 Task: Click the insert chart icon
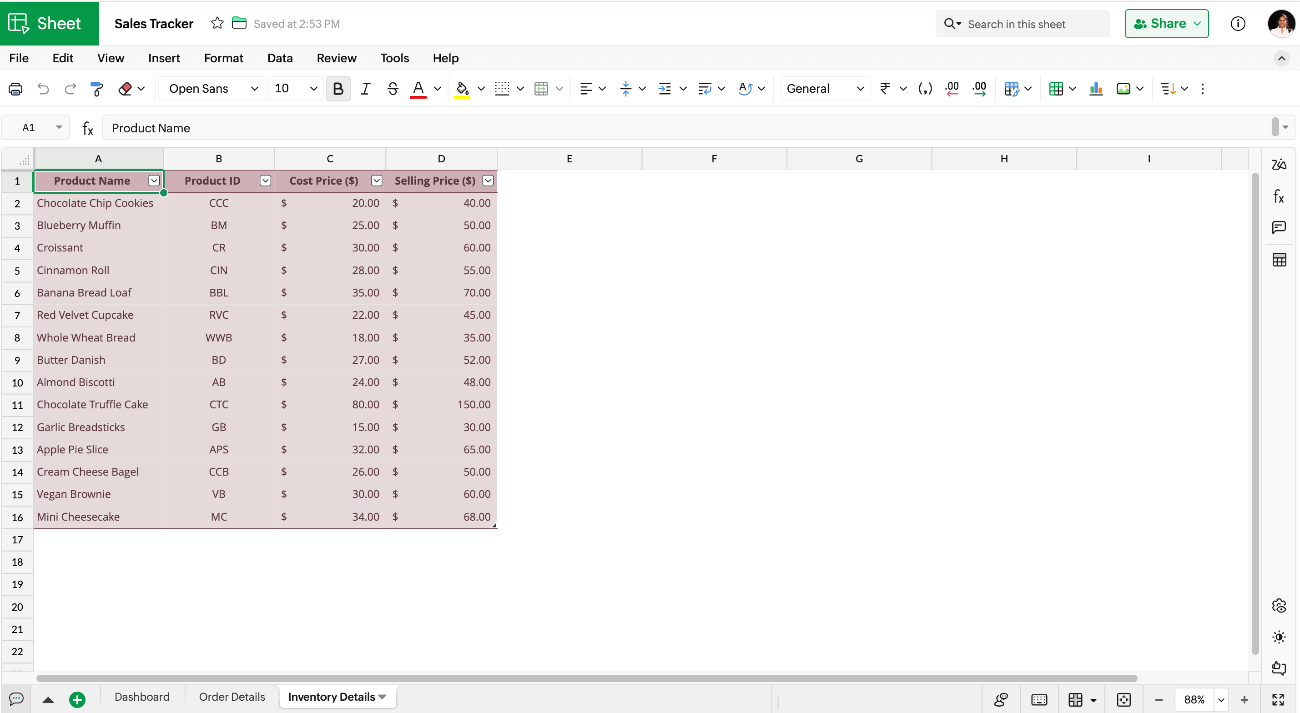click(x=1096, y=89)
